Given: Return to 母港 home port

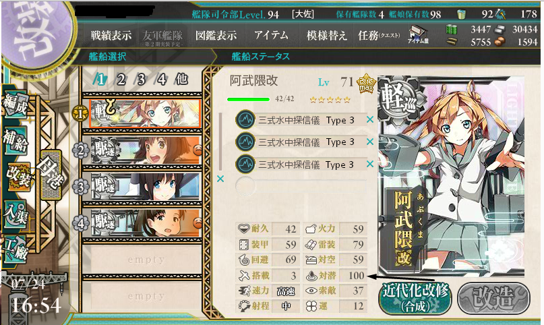Looking at the screenshot, I should (51, 175).
